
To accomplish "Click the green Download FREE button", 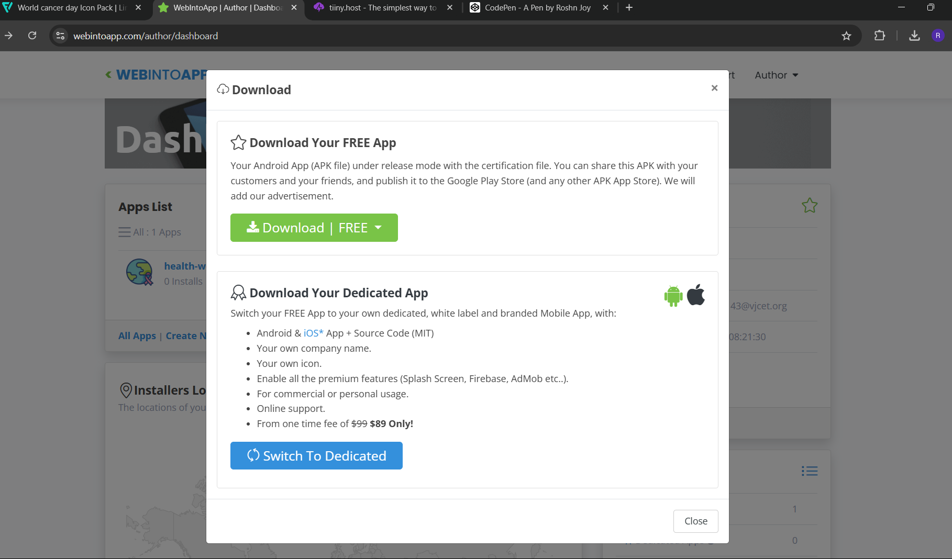I will pyautogui.click(x=314, y=228).
